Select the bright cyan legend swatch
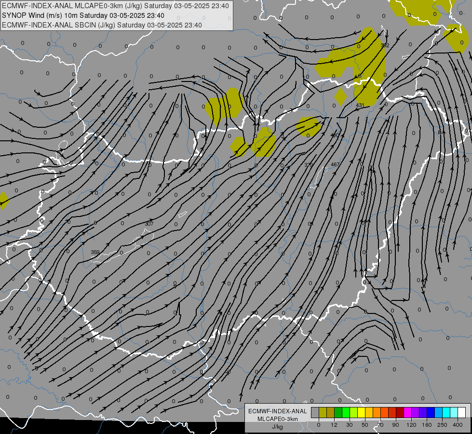 (446, 412)
